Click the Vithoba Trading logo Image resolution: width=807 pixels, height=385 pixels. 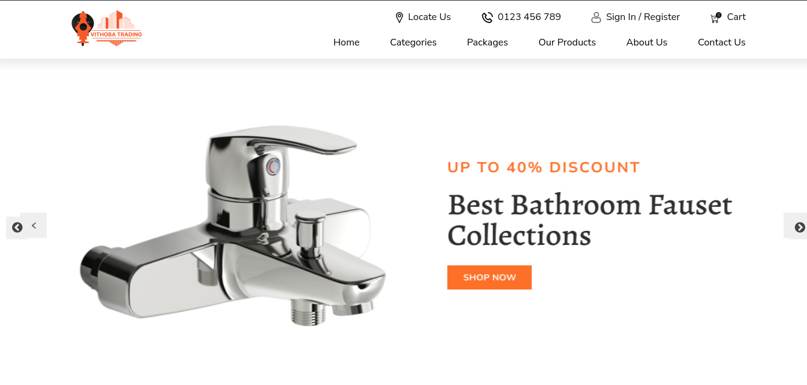pyautogui.click(x=107, y=28)
